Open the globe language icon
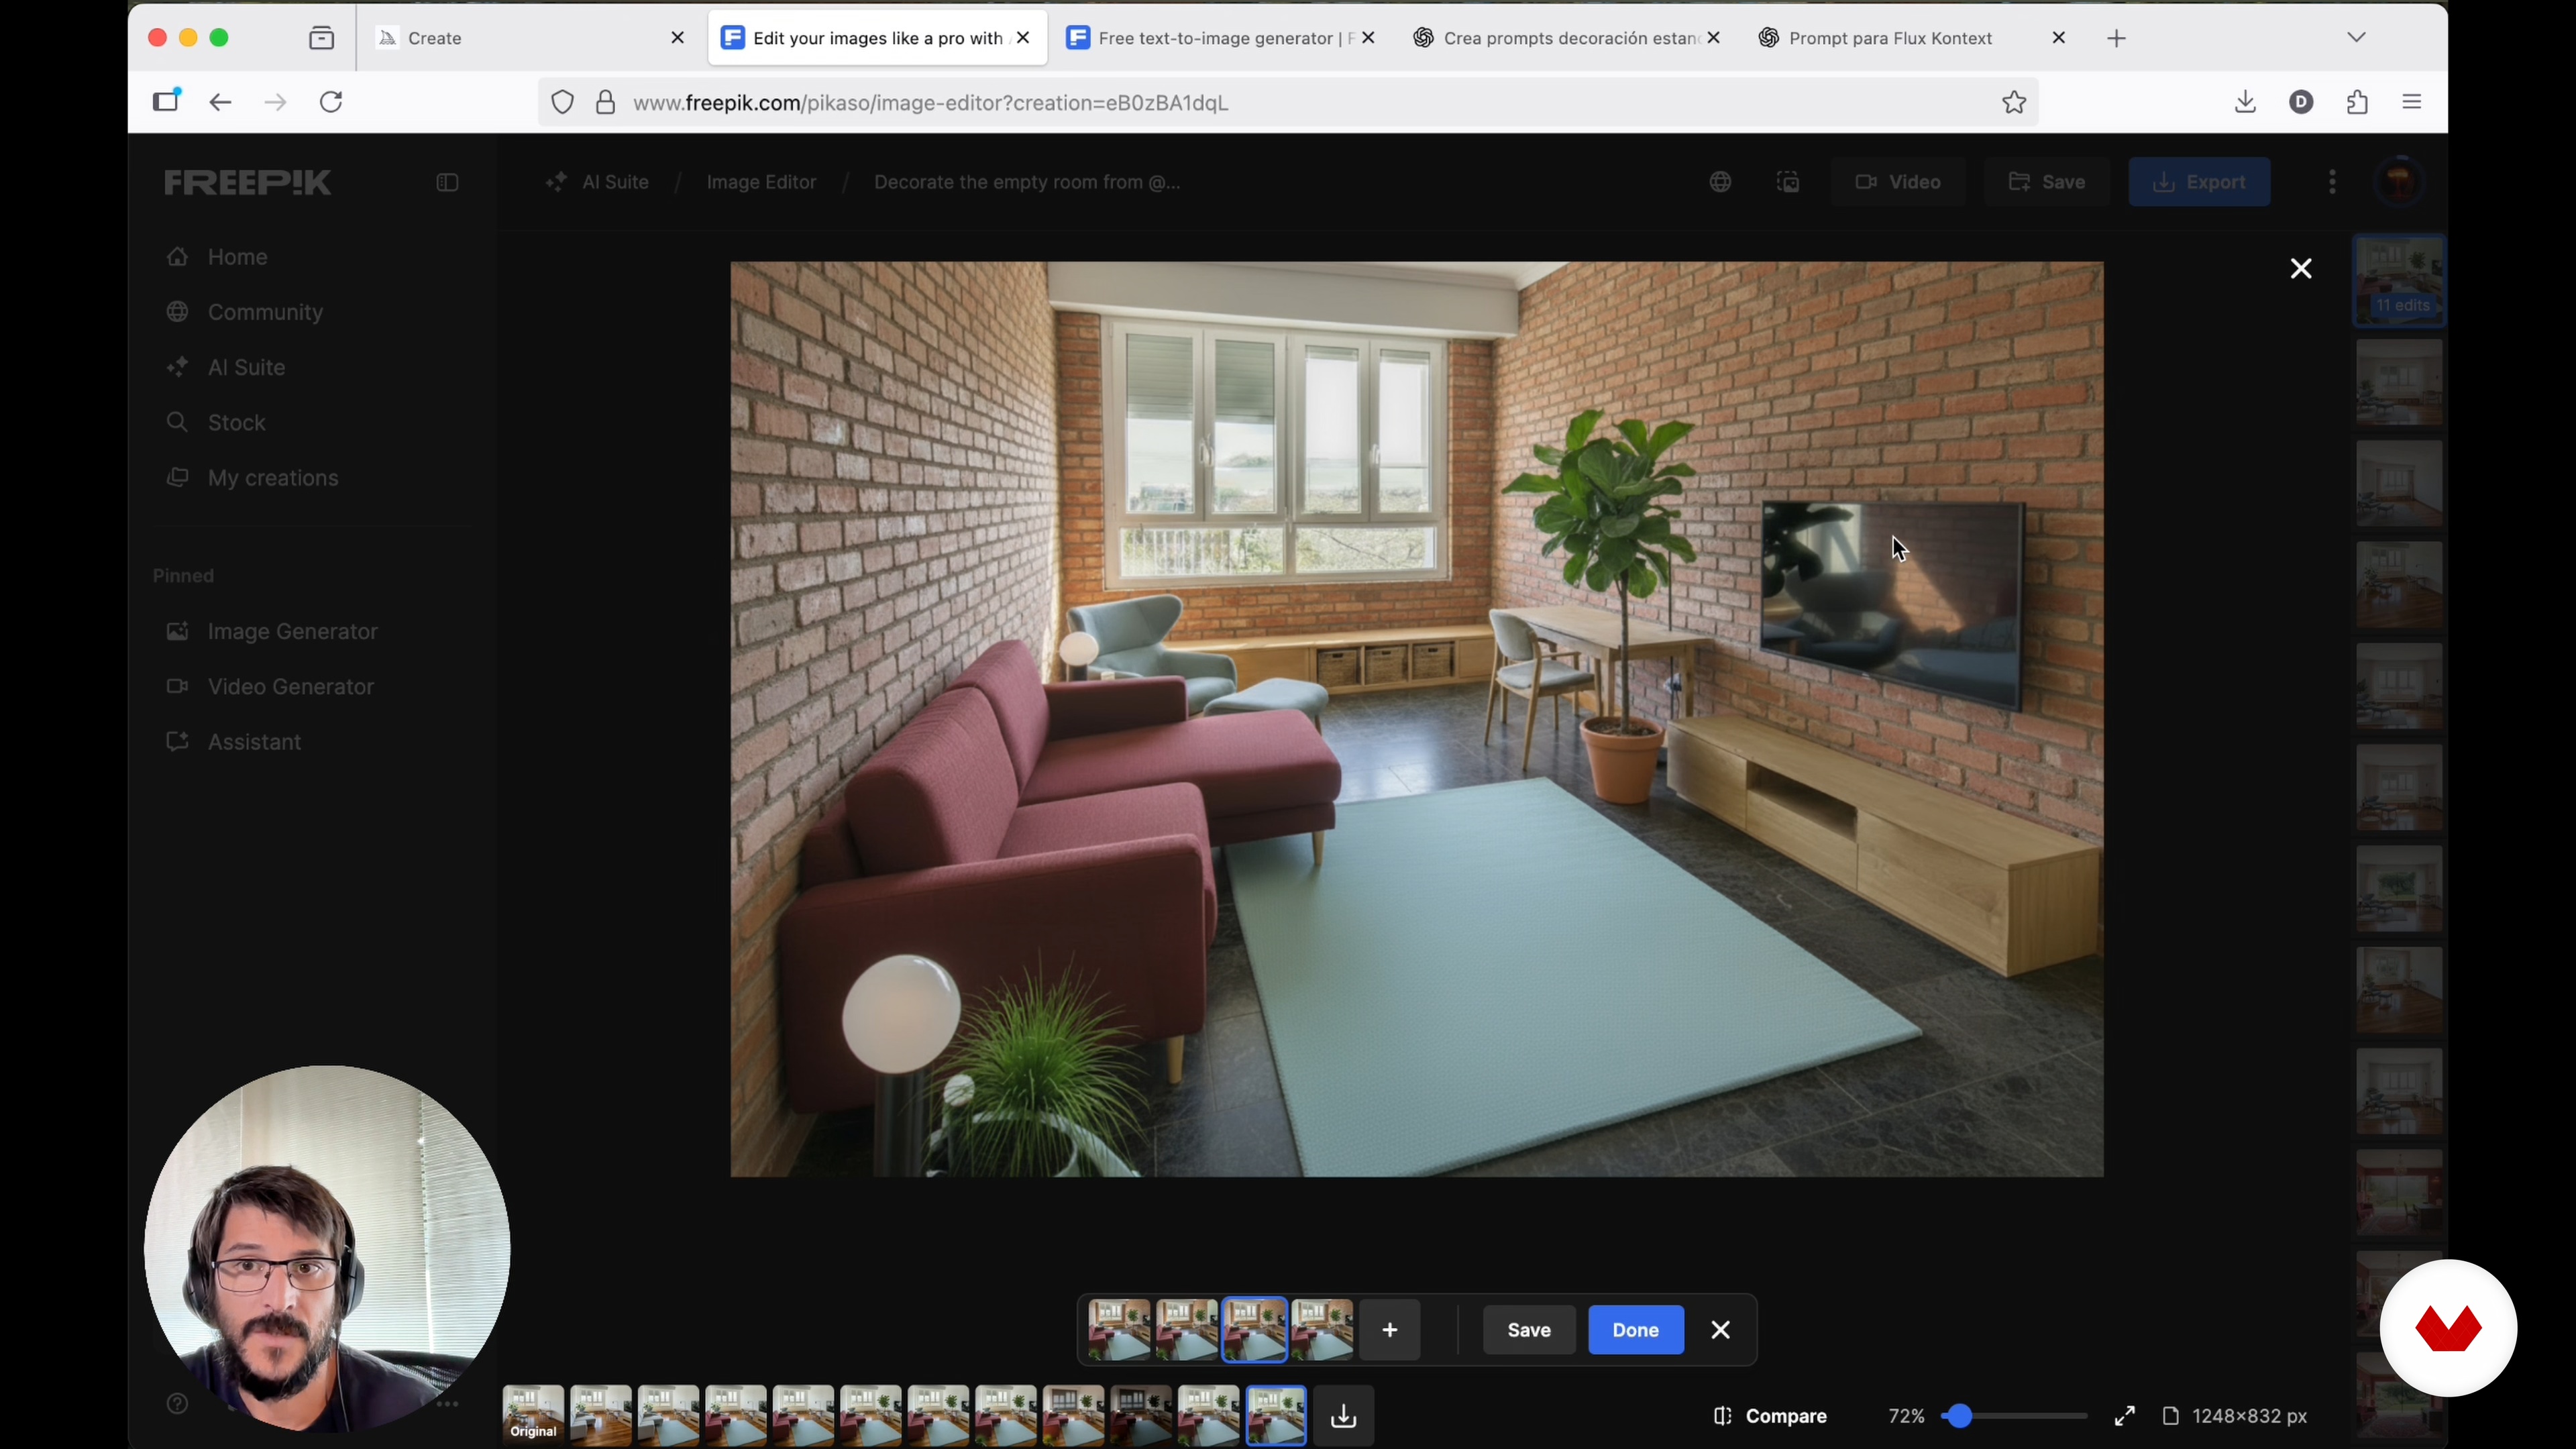Image resolution: width=2576 pixels, height=1449 pixels. [1720, 183]
